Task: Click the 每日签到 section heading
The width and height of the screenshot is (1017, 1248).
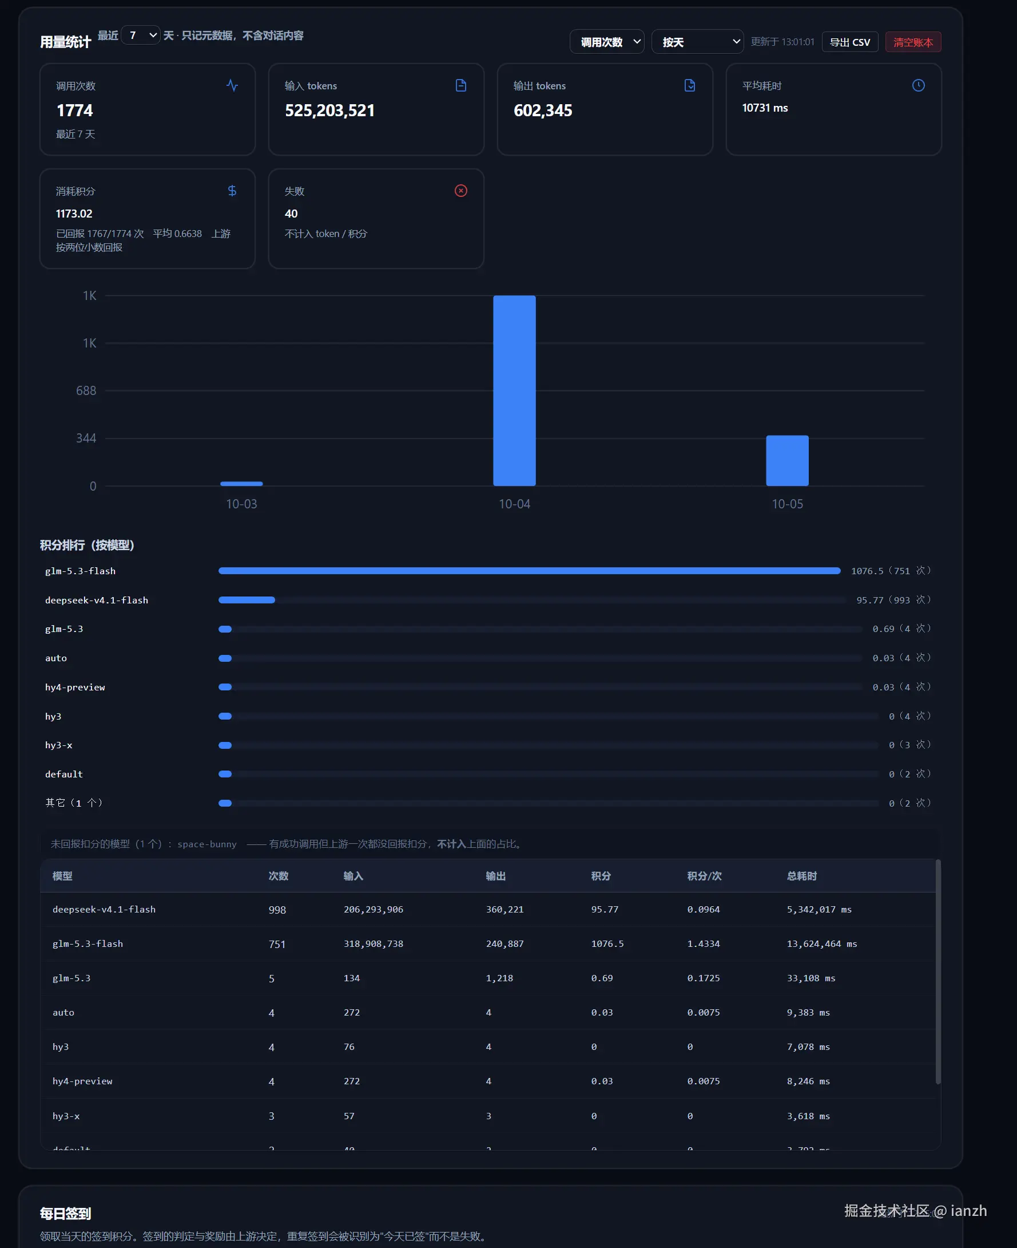Action: [x=65, y=1214]
